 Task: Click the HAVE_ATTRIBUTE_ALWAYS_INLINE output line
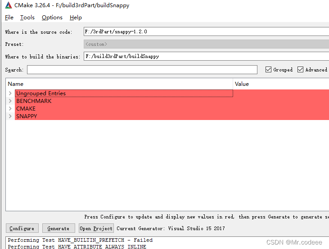pyautogui.click(x=77, y=246)
